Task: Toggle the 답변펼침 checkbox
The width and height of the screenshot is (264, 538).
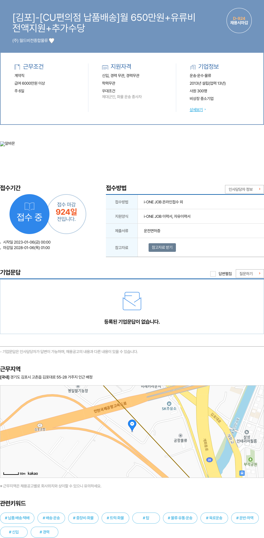Action: (x=213, y=274)
